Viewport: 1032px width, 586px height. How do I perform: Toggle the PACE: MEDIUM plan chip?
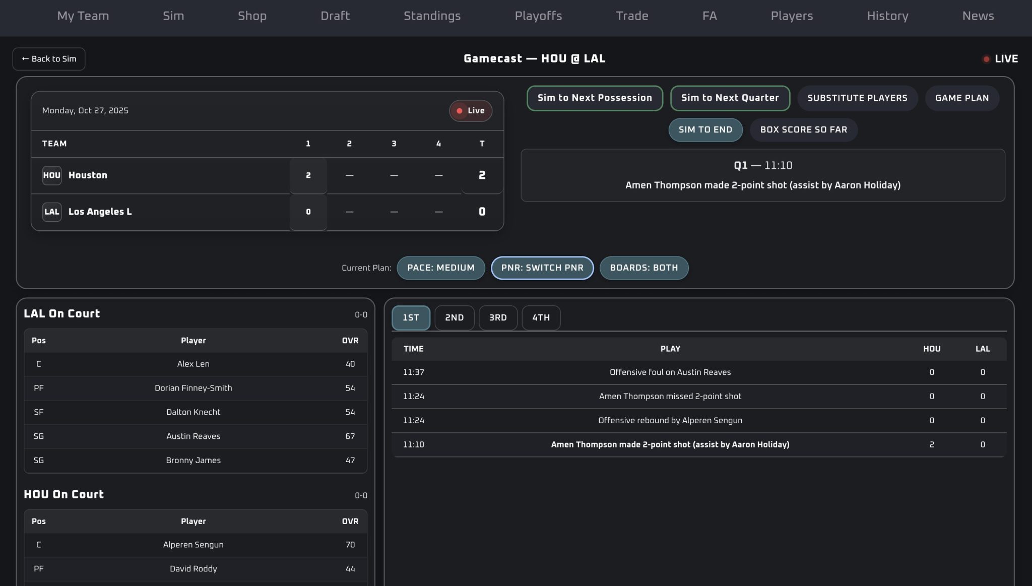pos(440,268)
